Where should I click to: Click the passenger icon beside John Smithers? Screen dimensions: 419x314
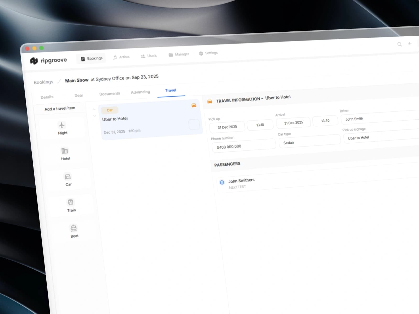pyautogui.click(x=222, y=182)
